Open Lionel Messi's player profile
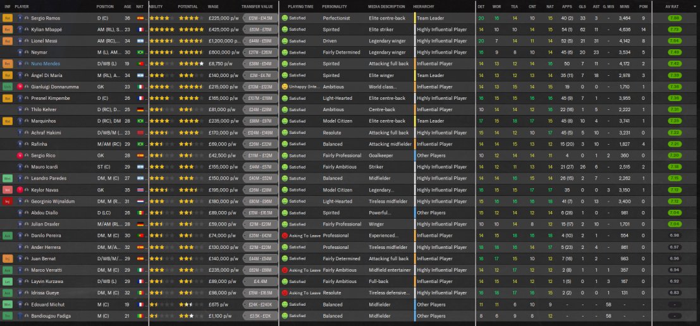The image size is (700, 326). pyautogui.click(x=44, y=41)
